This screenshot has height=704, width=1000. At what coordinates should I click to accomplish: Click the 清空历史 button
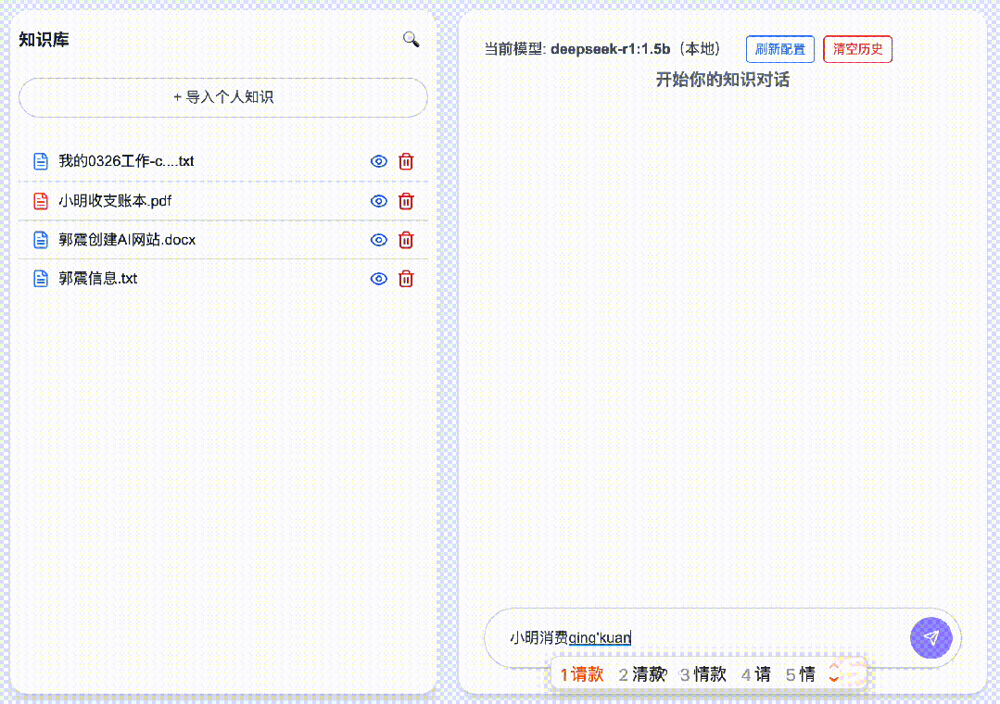click(x=857, y=49)
